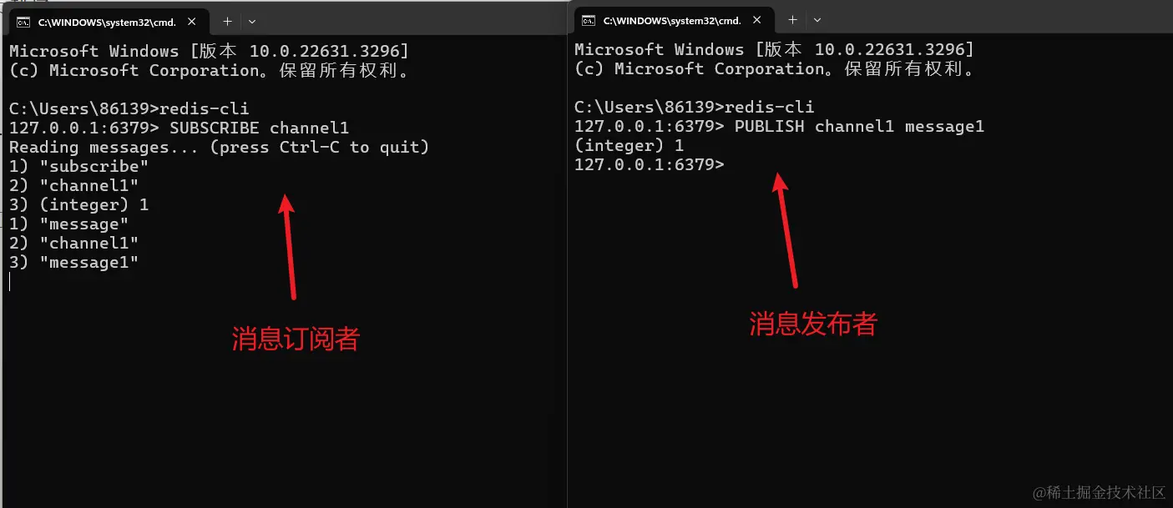Click the red 消息订阅者 label

pos(295,339)
